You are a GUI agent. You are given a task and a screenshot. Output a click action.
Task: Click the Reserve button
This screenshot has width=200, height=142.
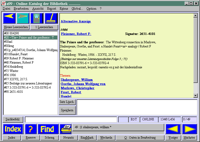tap(31, 138)
